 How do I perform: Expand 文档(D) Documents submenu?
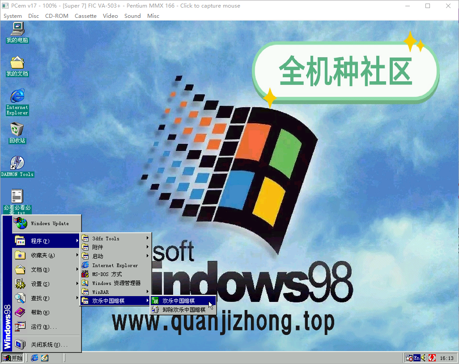tap(46, 269)
